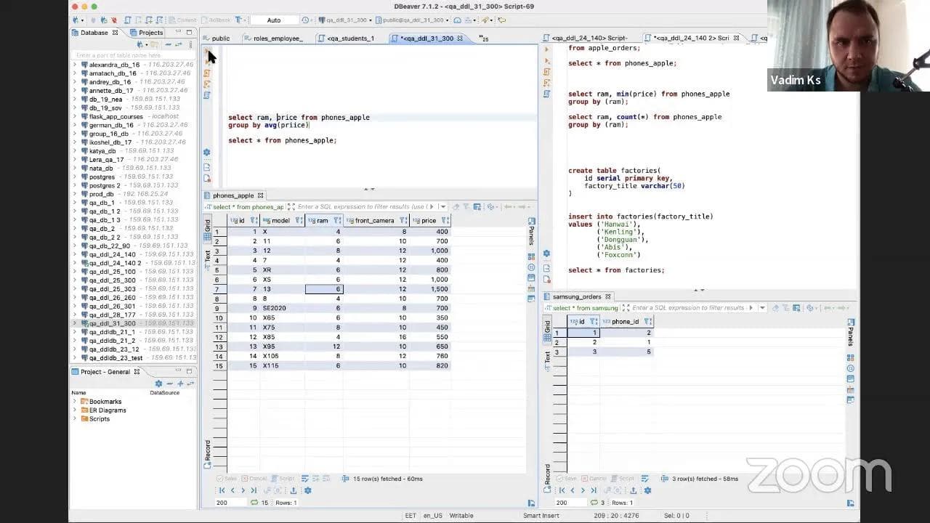Open the Projects tab
Image resolution: width=930 pixels, height=523 pixels.
[150, 33]
